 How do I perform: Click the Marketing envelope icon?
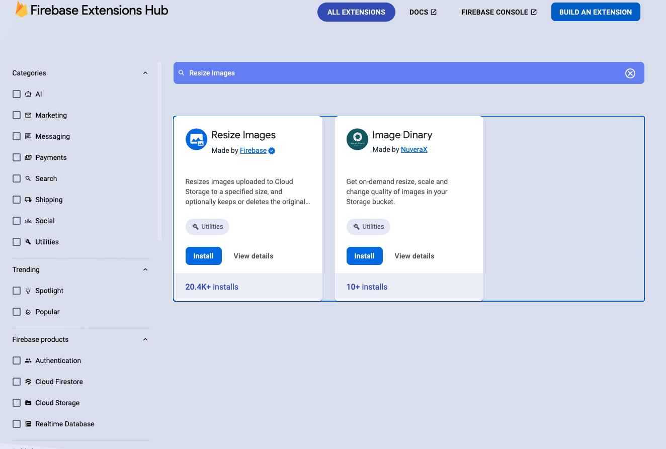pos(28,115)
